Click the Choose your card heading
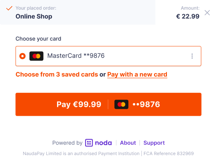 pos(38,39)
